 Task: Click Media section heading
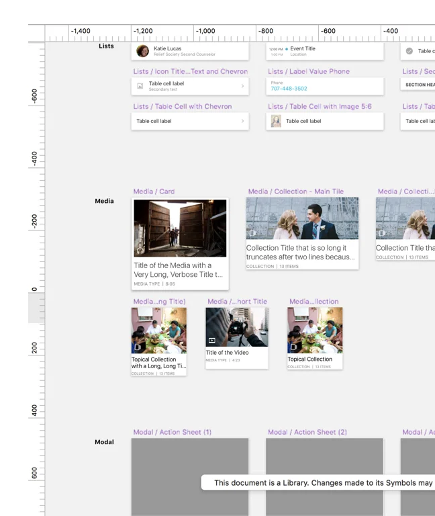coord(104,201)
